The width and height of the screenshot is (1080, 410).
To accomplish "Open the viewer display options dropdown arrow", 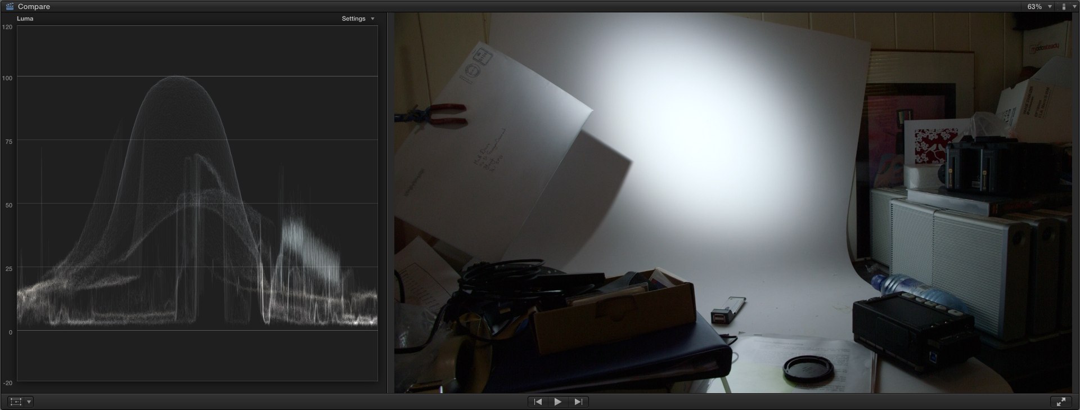I will point(1074,7).
